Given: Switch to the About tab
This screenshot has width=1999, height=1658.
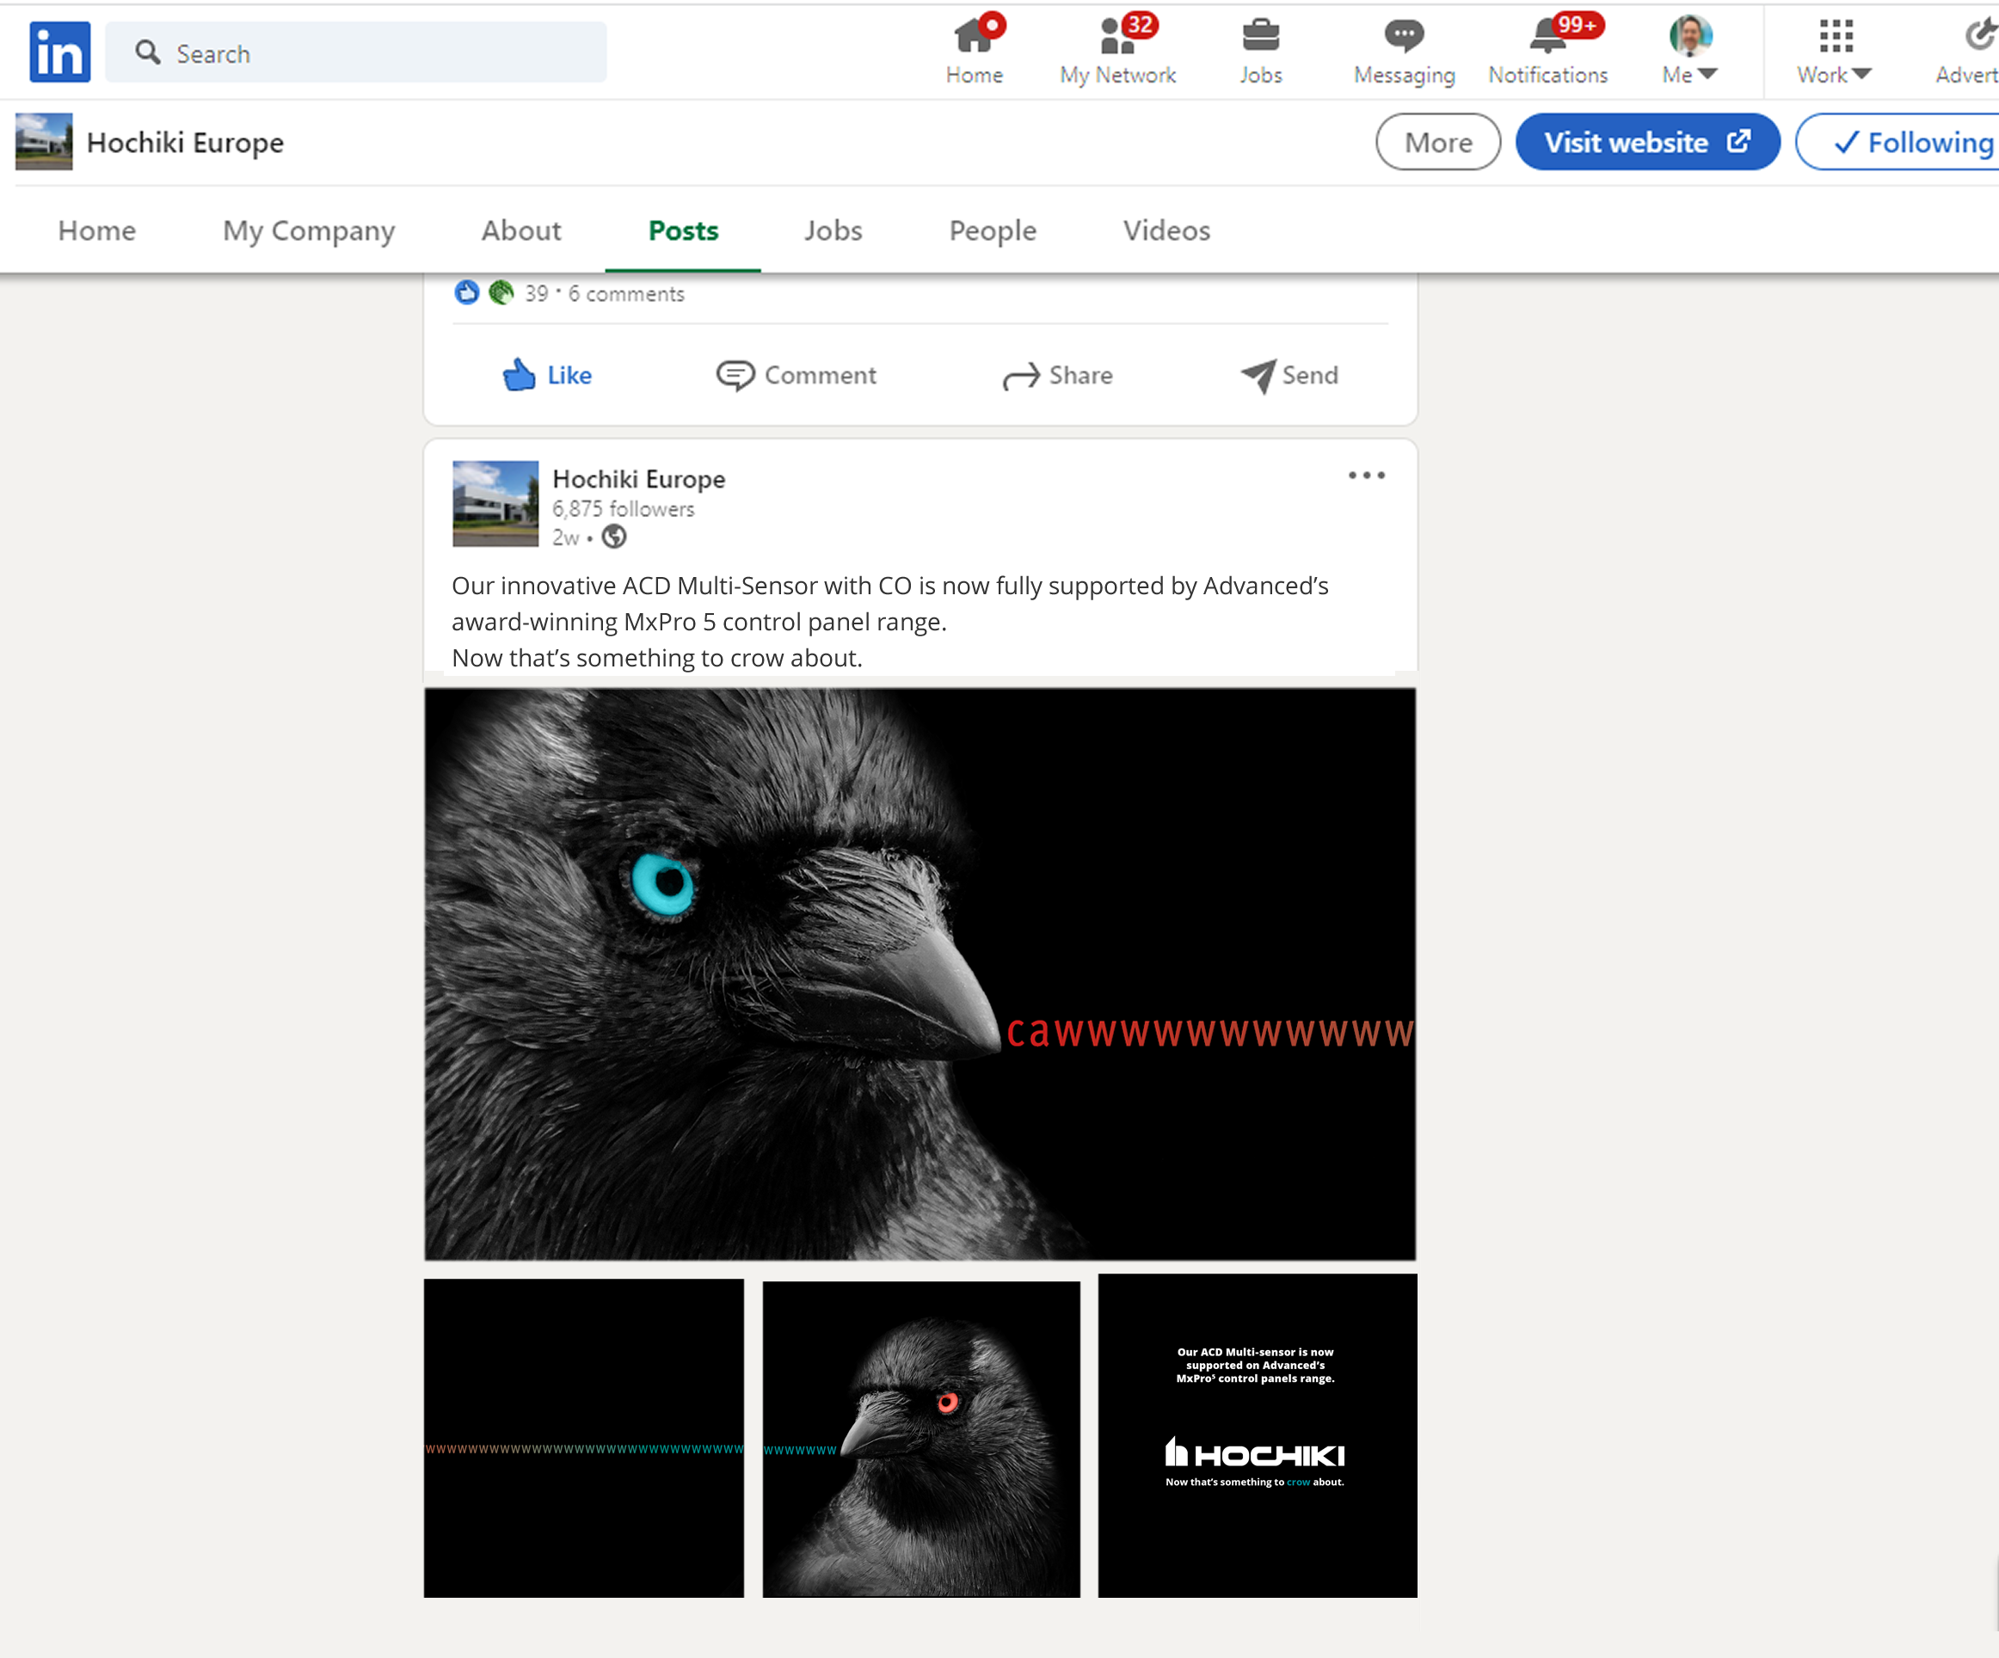Looking at the screenshot, I should pos(520,230).
